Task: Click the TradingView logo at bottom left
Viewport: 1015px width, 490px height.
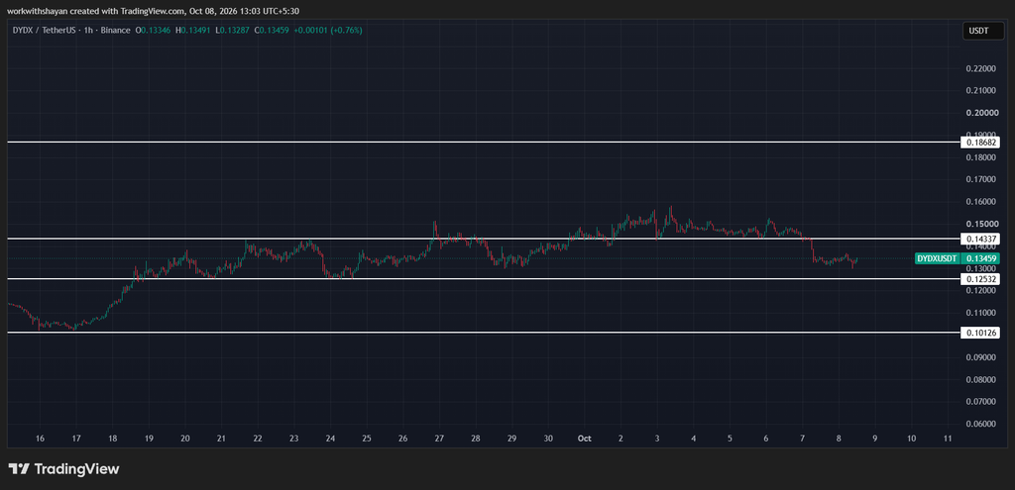Action: coord(63,468)
